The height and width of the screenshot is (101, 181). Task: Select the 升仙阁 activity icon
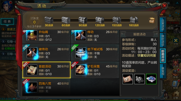click(32, 36)
